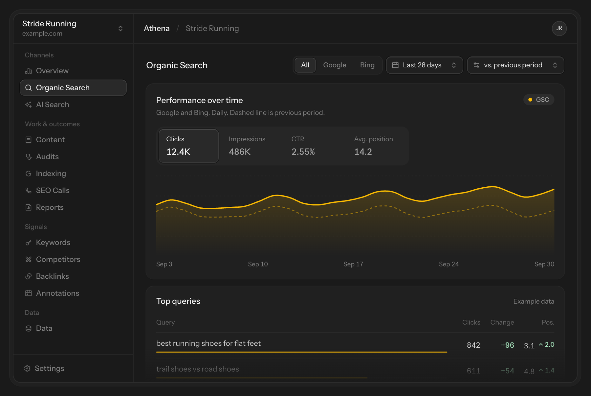Navigate to the Backlinks page
The height and width of the screenshot is (396, 591).
[73, 276]
